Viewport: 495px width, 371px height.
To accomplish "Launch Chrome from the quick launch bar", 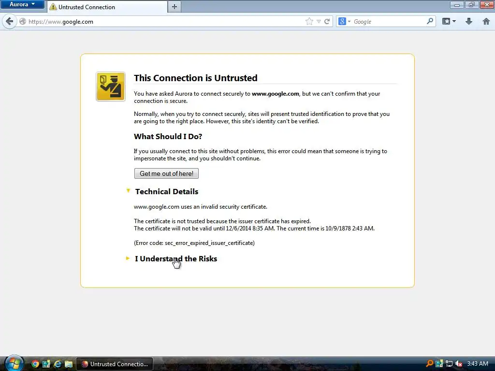I will (35, 364).
